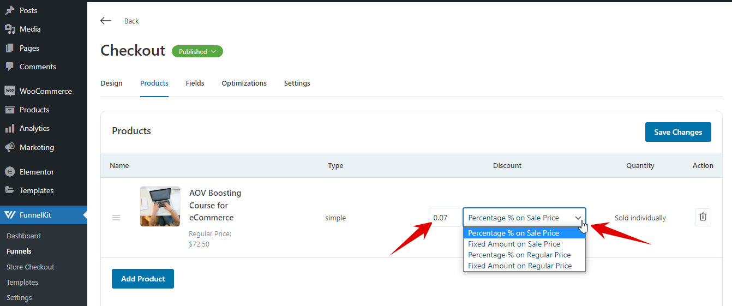Click the Templates folder icon
This screenshot has width=732, height=306.
click(x=10, y=190)
